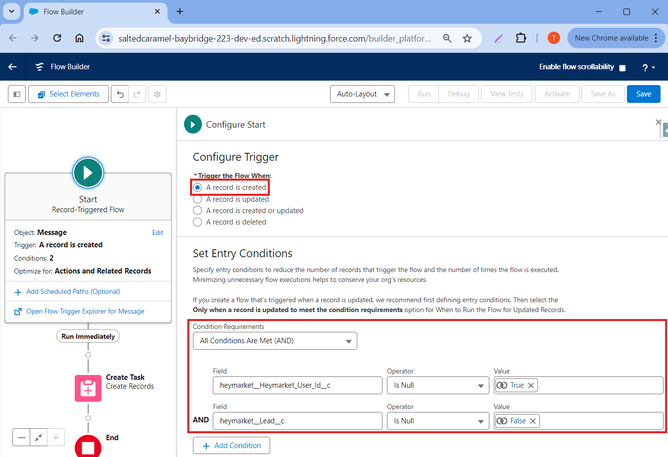The width and height of the screenshot is (668, 457).
Task: Open operator dropdown for Heymarket_User_Id row
Action: click(x=438, y=385)
